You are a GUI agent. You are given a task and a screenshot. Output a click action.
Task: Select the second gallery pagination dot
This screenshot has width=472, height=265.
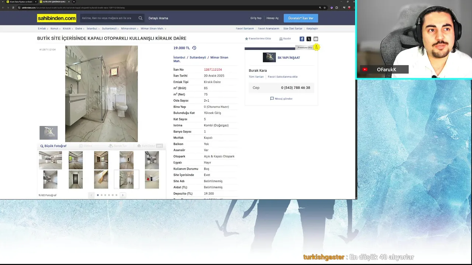pos(101,195)
